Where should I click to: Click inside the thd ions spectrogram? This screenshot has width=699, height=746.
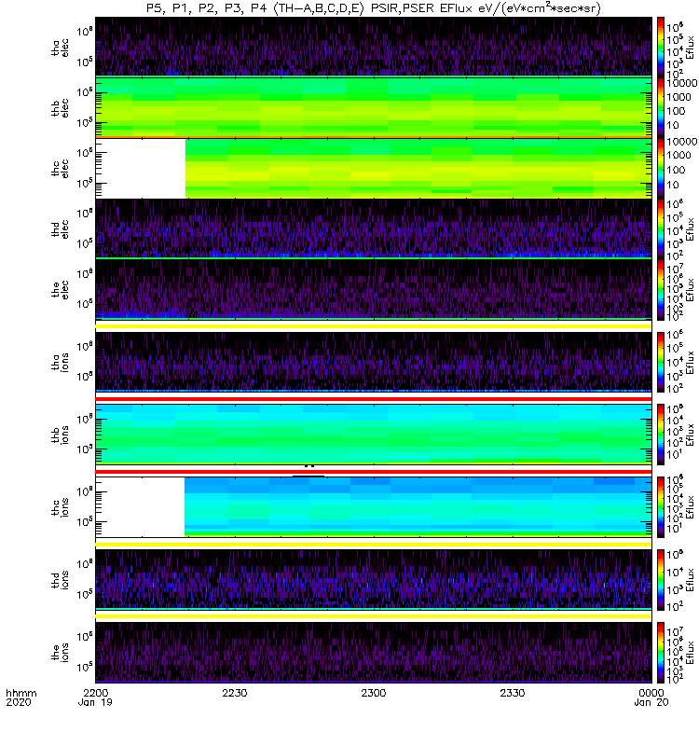coord(374,579)
